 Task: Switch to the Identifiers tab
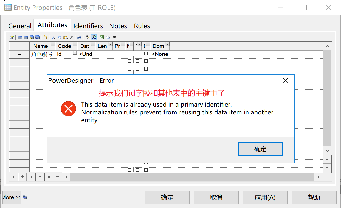coord(88,26)
